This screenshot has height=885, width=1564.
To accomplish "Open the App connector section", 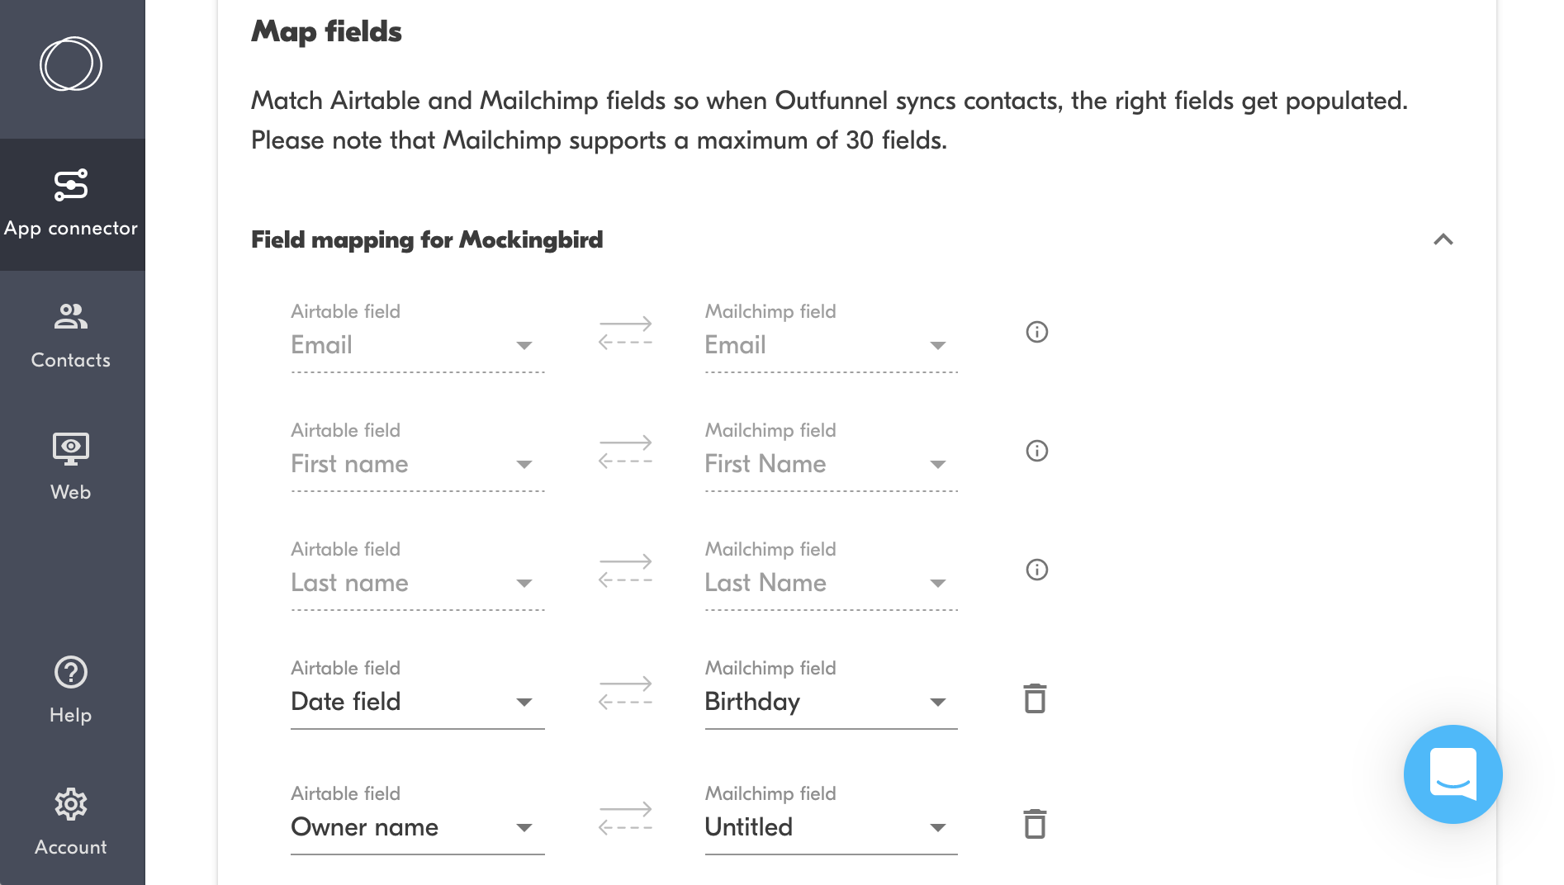I will click(x=71, y=203).
